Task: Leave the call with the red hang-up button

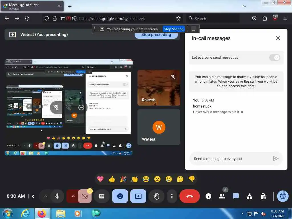Action: click(190, 196)
